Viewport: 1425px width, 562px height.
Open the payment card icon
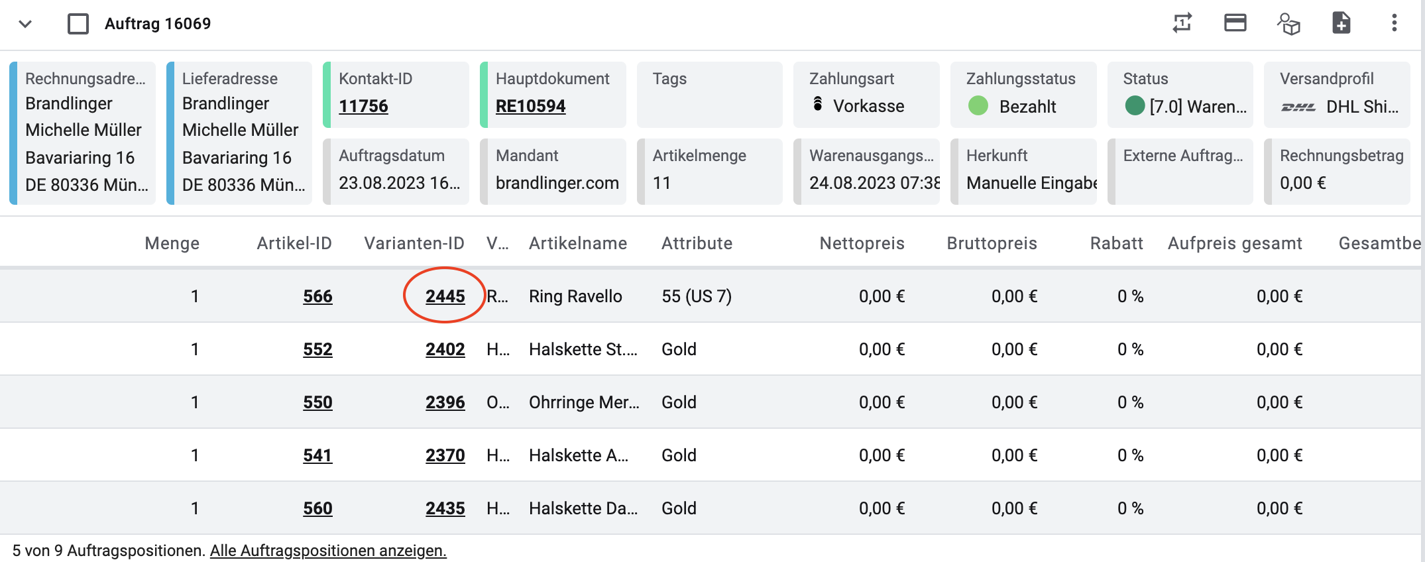pos(1235,23)
